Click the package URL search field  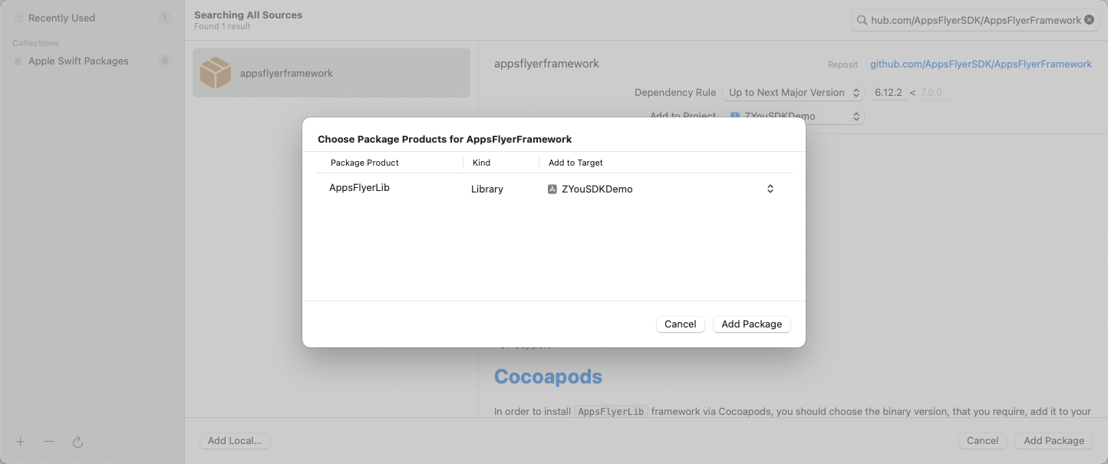974,20
